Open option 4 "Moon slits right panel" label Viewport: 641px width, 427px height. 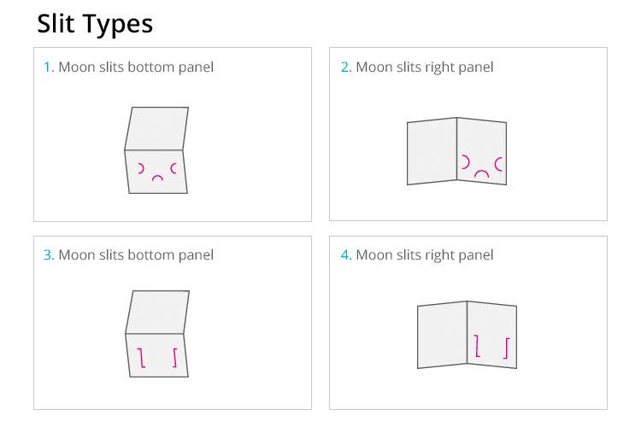tap(425, 255)
